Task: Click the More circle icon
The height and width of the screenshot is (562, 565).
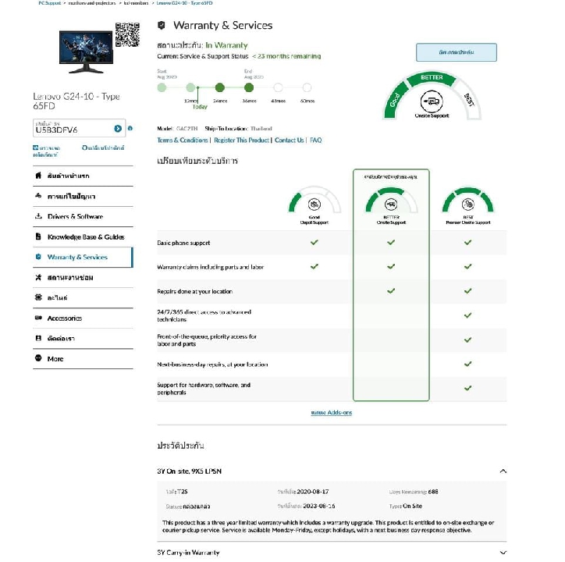Action: 38,358
